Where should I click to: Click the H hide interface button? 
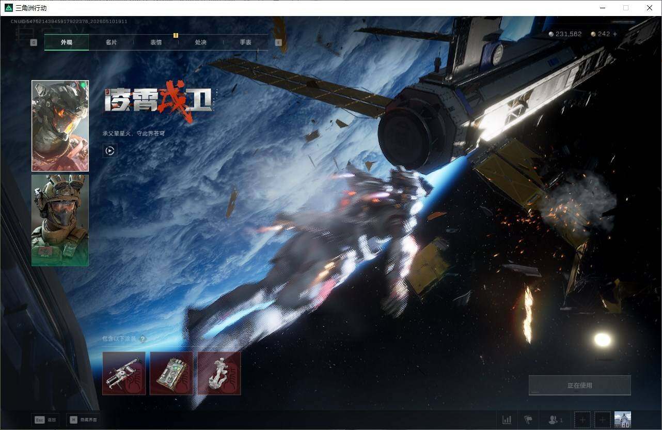83,420
